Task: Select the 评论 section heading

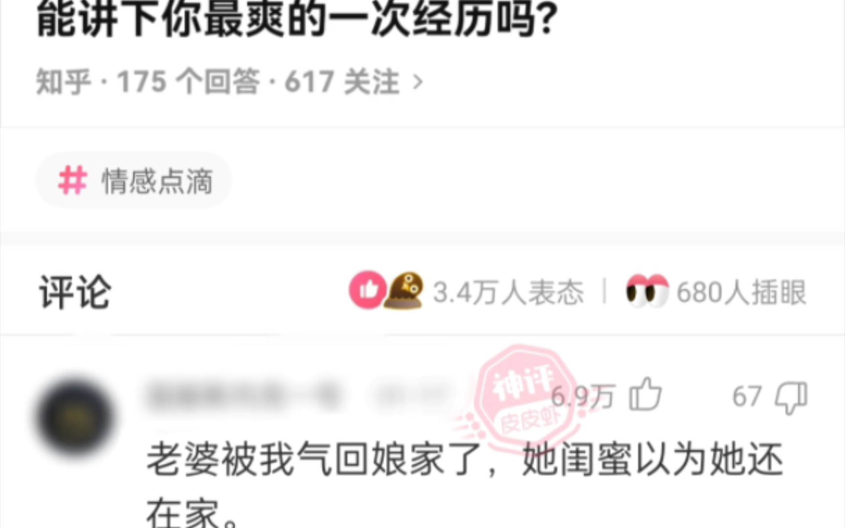Action: coord(75,292)
